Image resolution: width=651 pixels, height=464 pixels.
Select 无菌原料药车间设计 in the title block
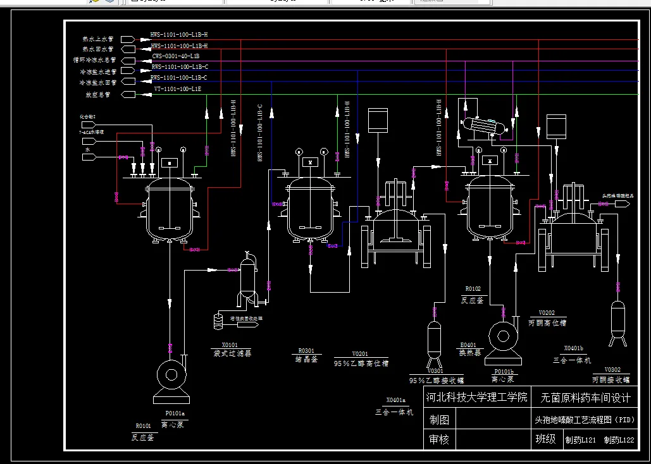[x=585, y=398]
